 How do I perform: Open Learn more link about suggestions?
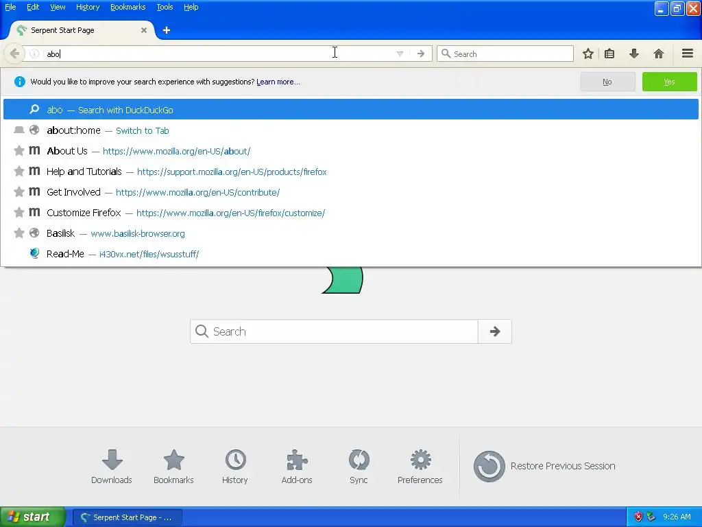(278, 82)
